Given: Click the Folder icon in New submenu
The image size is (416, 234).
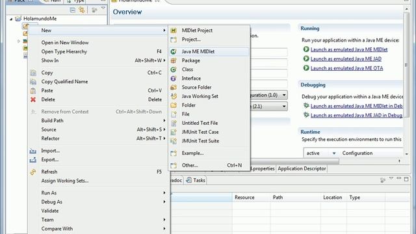Looking at the screenshot, I should click(174, 105).
